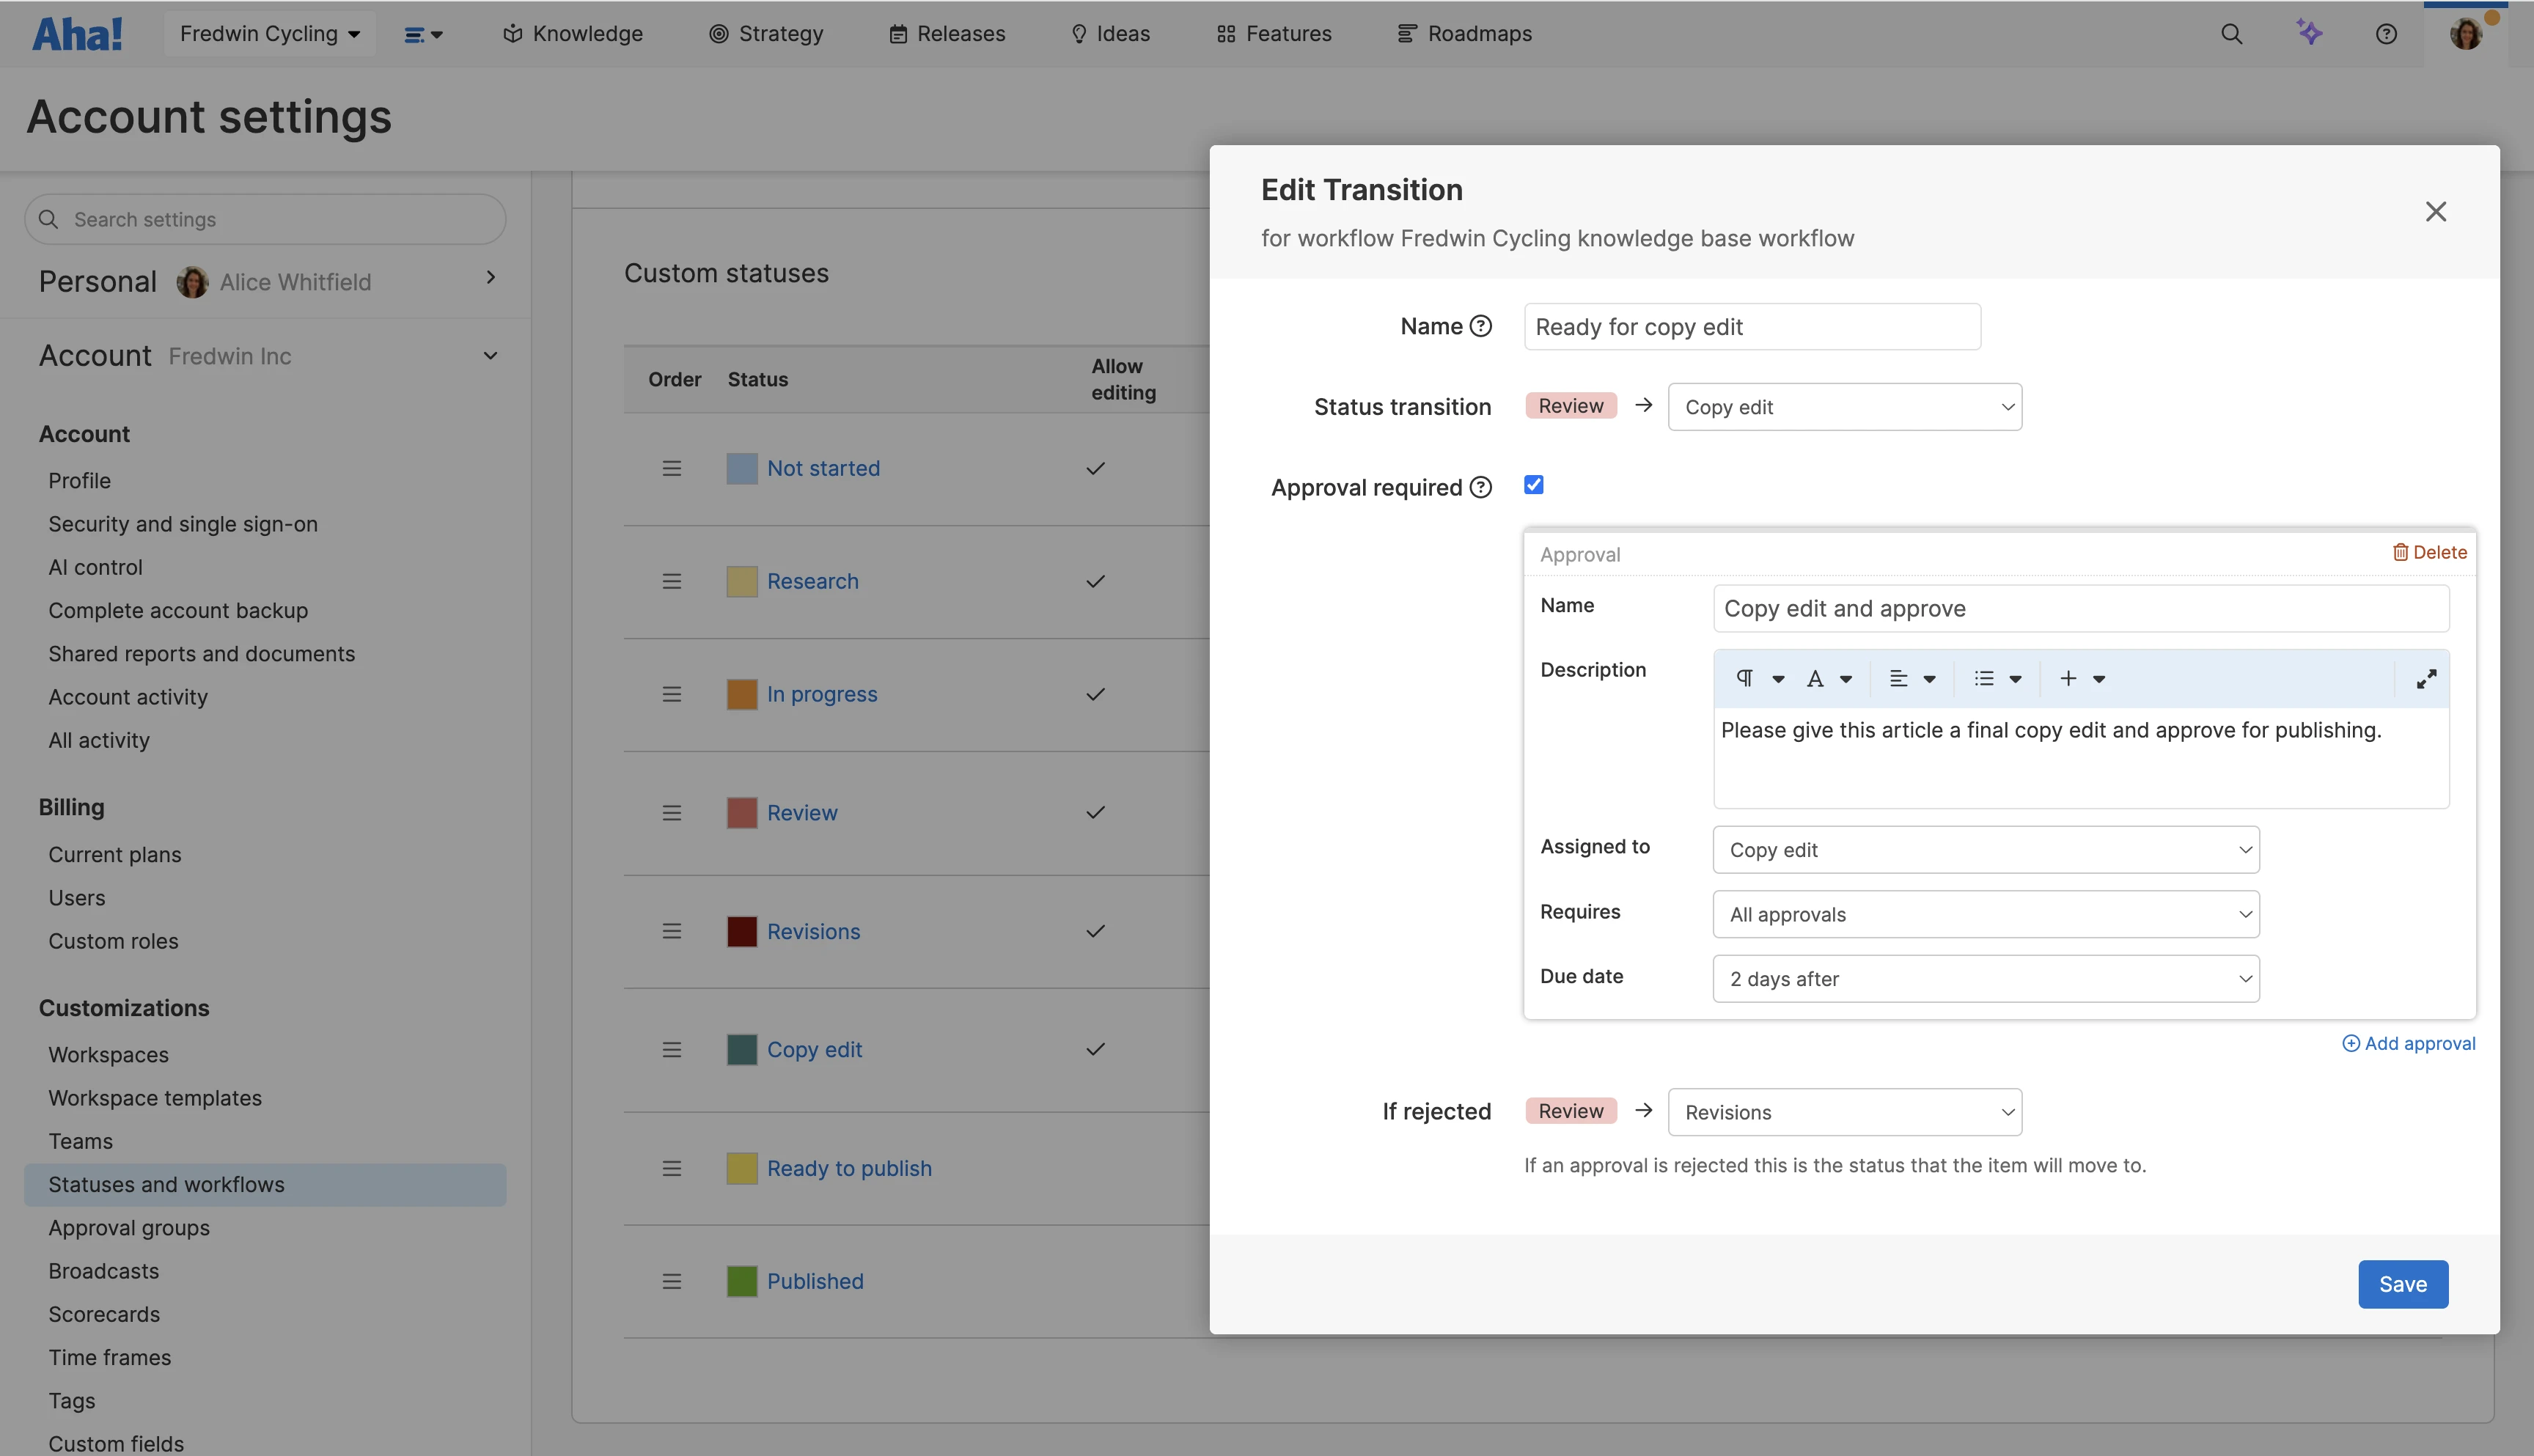Click the help question mark icon in header

pos(2386,34)
